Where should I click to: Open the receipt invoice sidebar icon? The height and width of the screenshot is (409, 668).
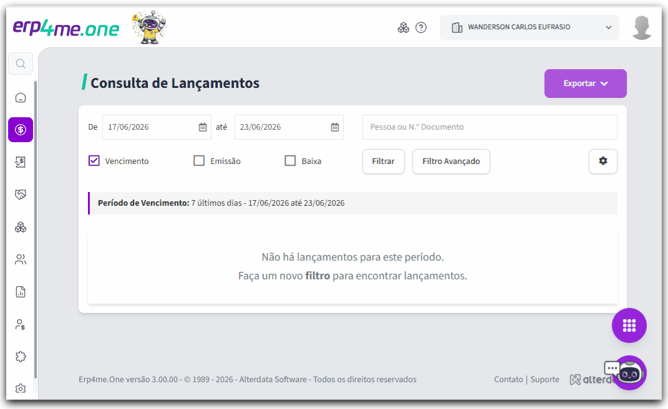[21, 162]
